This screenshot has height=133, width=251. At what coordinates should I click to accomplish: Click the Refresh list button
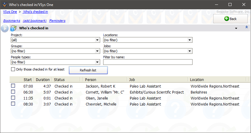[x=88, y=70]
